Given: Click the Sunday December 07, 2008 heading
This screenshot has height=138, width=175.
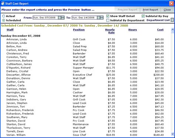Looking at the screenshot, I should pos(21,36).
